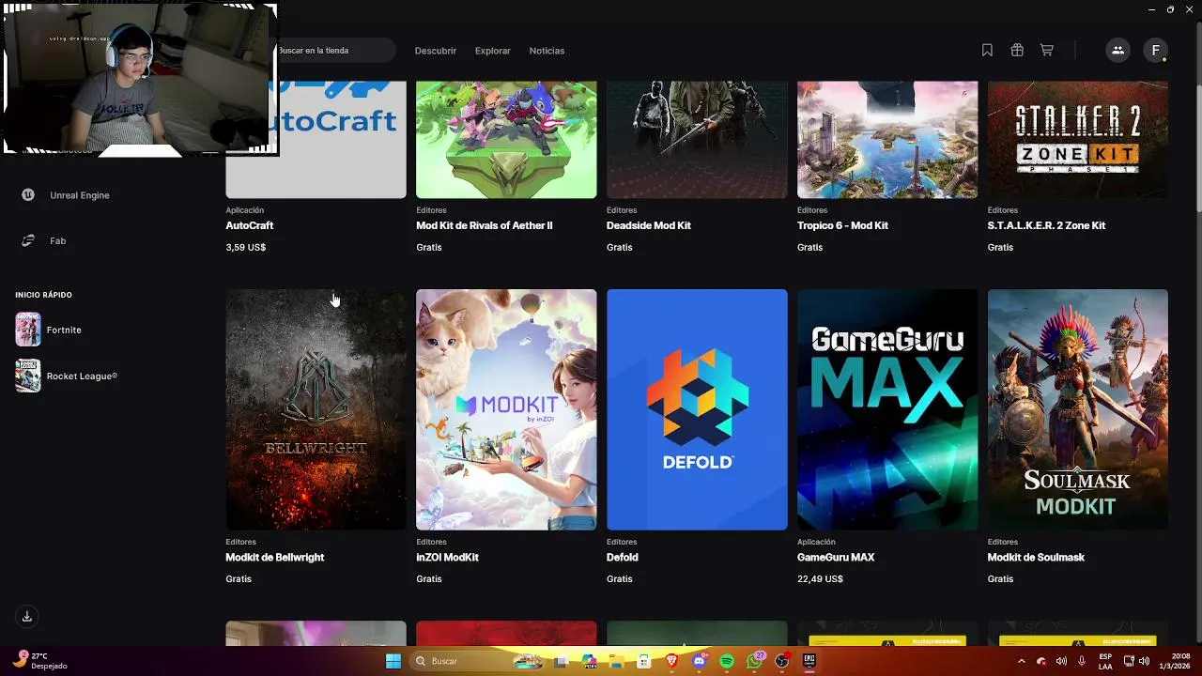Open the F account profile avatar
This screenshot has width=1202, height=676.
1156,51
